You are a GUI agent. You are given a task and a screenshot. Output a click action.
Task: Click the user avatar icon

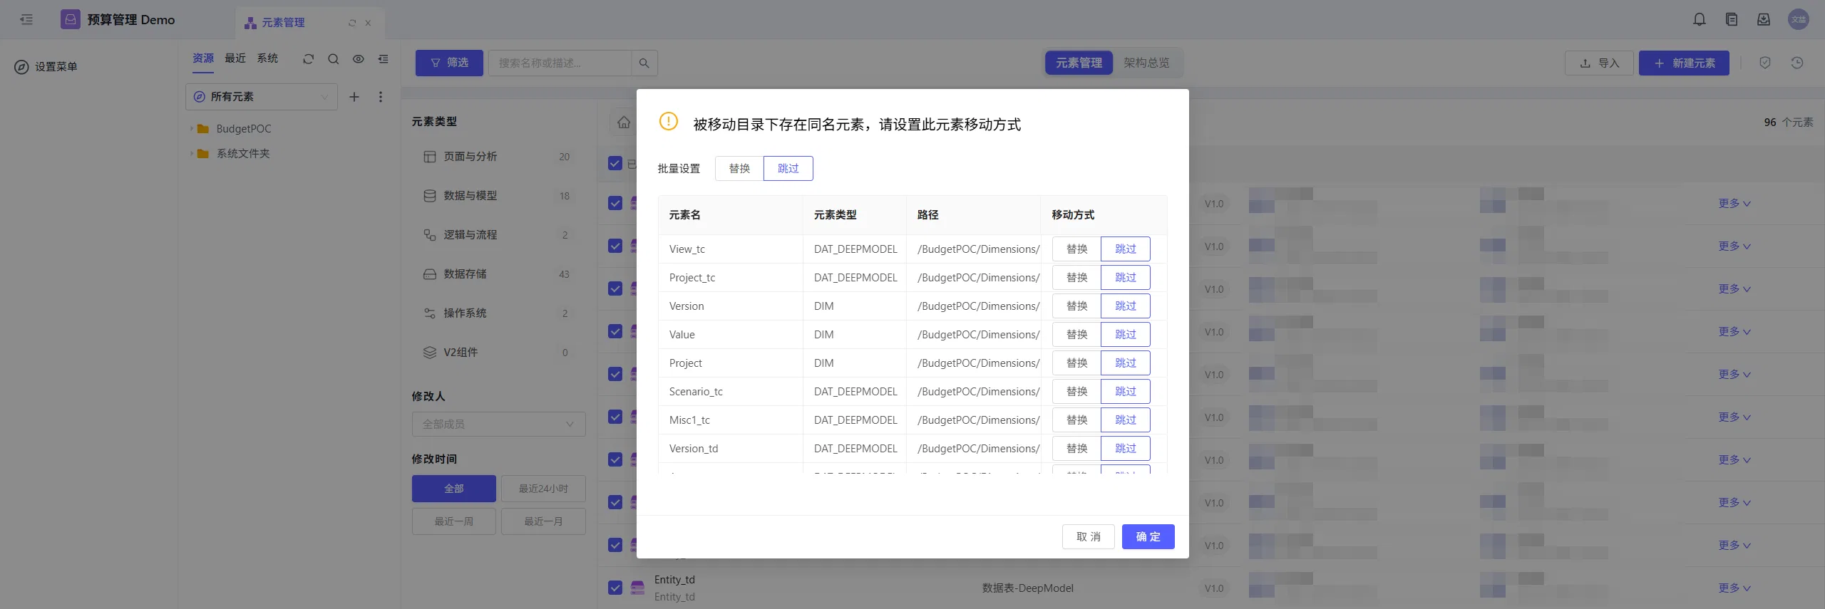(x=1799, y=20)
